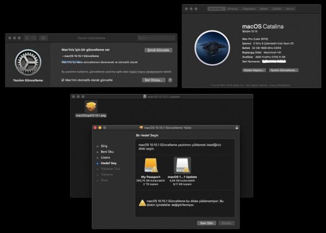Click the 'Sürüm 10.15' version text
326x233 pixels.
250,32
